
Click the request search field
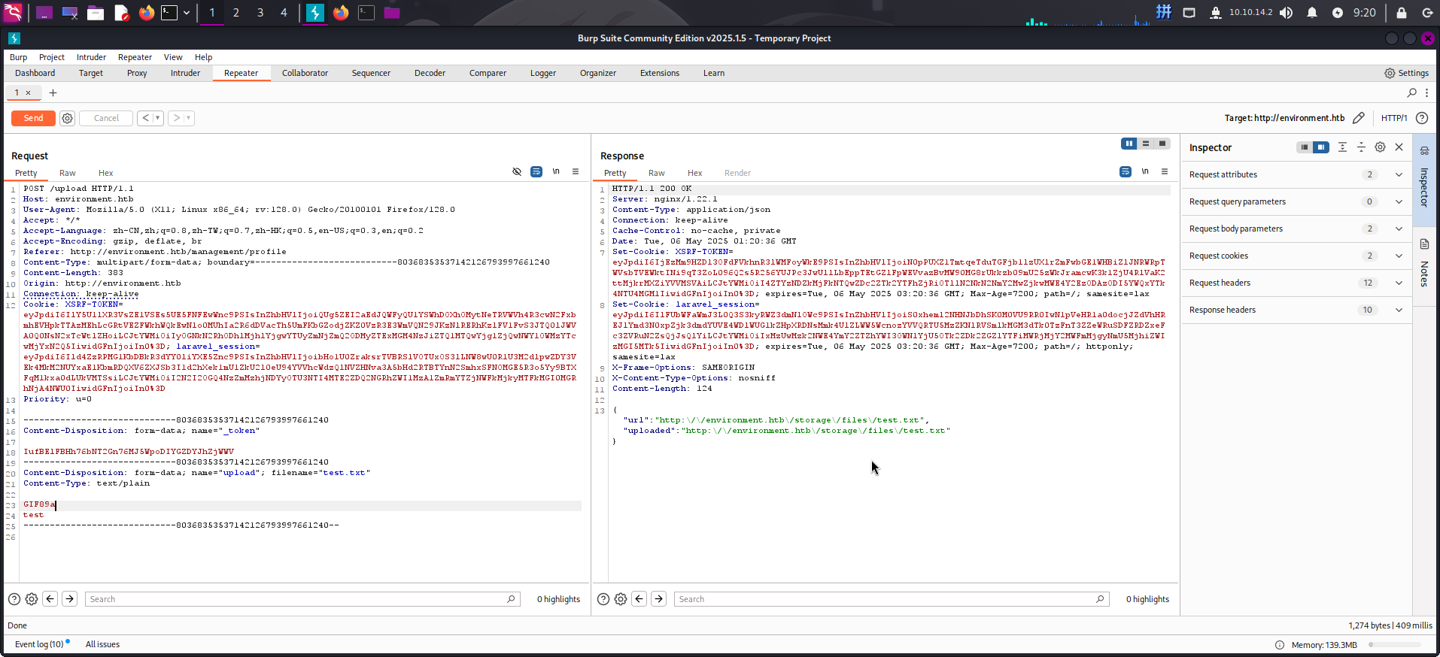pos(302,599)
